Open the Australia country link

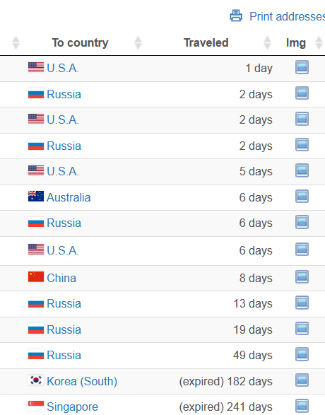(x=69, y=197)
